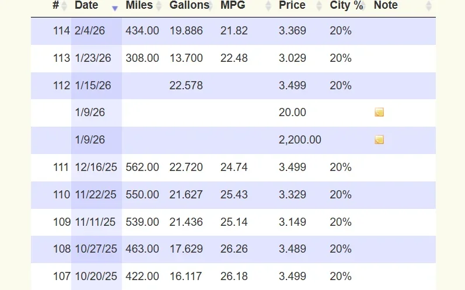
Task: Click the sort arrows beside MPG header
Action: pyautogui.click(x=268, y=6)
